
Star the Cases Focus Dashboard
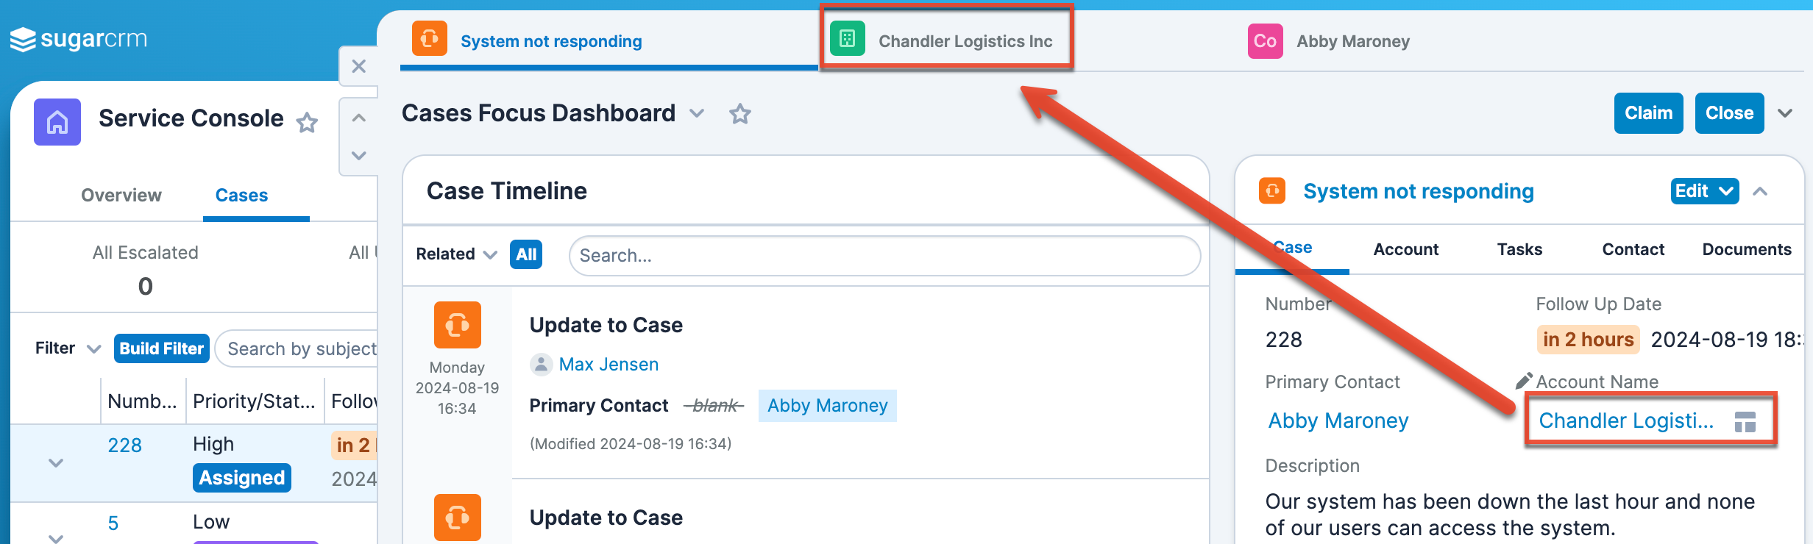[x=739, y=114]
